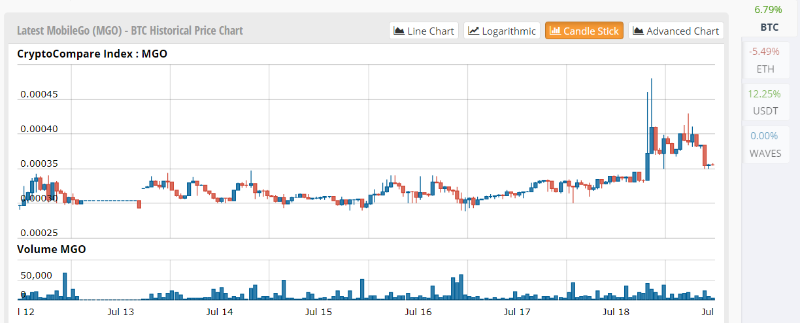Open the Advanced Chart
The height and width of the screenshot is (323, 800).
pyautogui.click(x=676, y=31)
